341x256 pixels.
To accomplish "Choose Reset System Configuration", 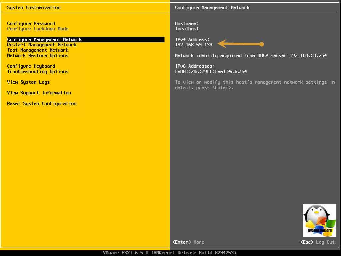I will pyautogui.click(x=42, y=103).
